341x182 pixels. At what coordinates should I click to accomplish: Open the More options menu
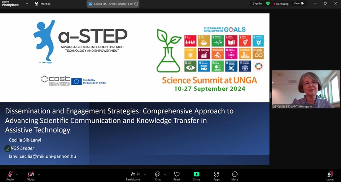point(235,176)
